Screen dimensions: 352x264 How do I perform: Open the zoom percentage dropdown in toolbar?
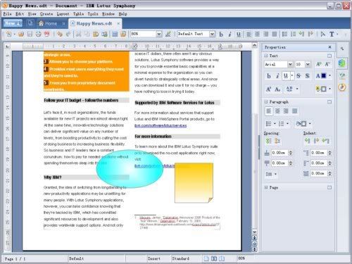pos(159,34)
